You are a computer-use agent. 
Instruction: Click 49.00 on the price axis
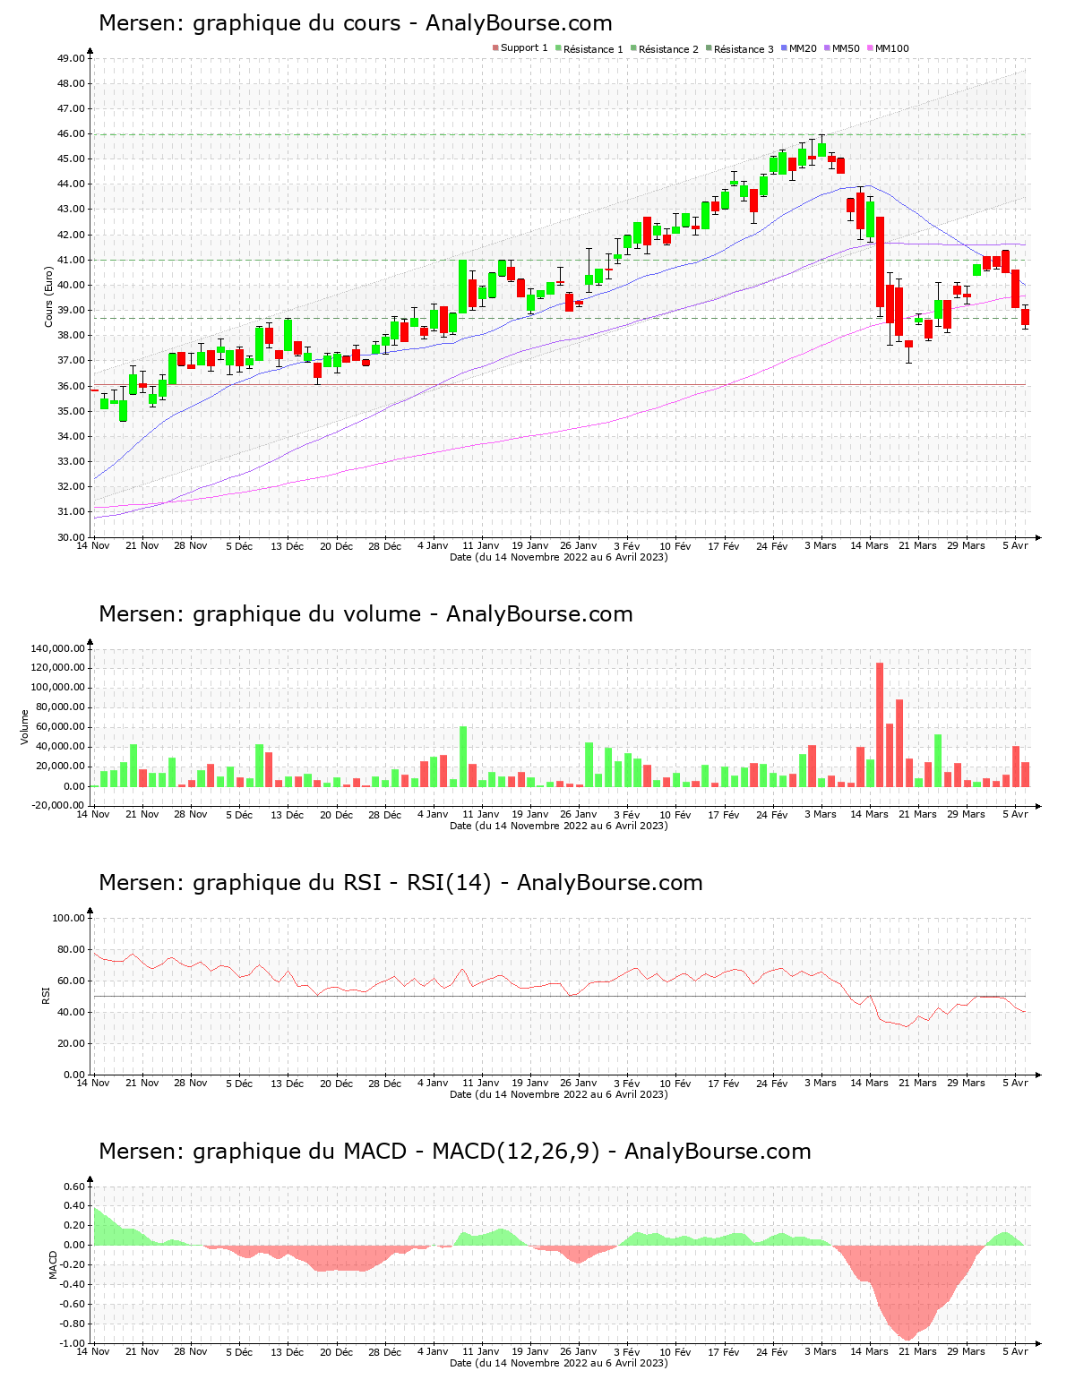click(x=71, y=58)
